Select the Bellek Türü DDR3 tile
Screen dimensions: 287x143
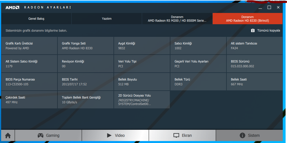[x=198, y=82]
